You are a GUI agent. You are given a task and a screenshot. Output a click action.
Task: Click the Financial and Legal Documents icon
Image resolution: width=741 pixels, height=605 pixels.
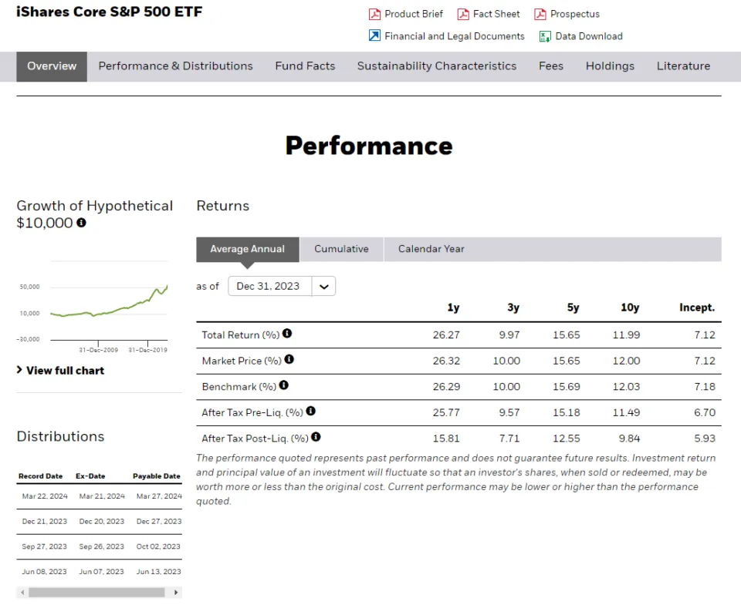coord(374,36)
